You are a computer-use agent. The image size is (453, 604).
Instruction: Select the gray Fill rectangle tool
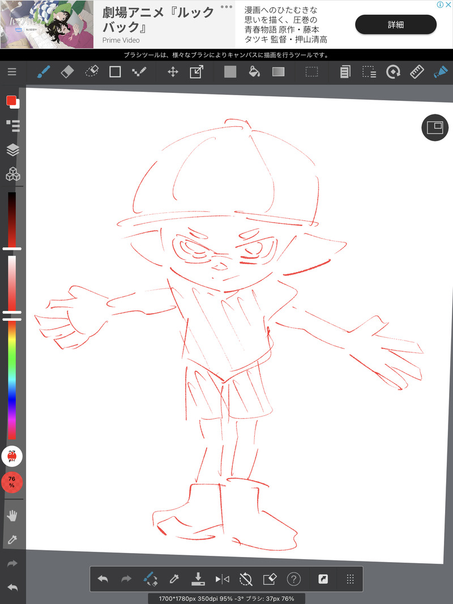tap(230, 71)
